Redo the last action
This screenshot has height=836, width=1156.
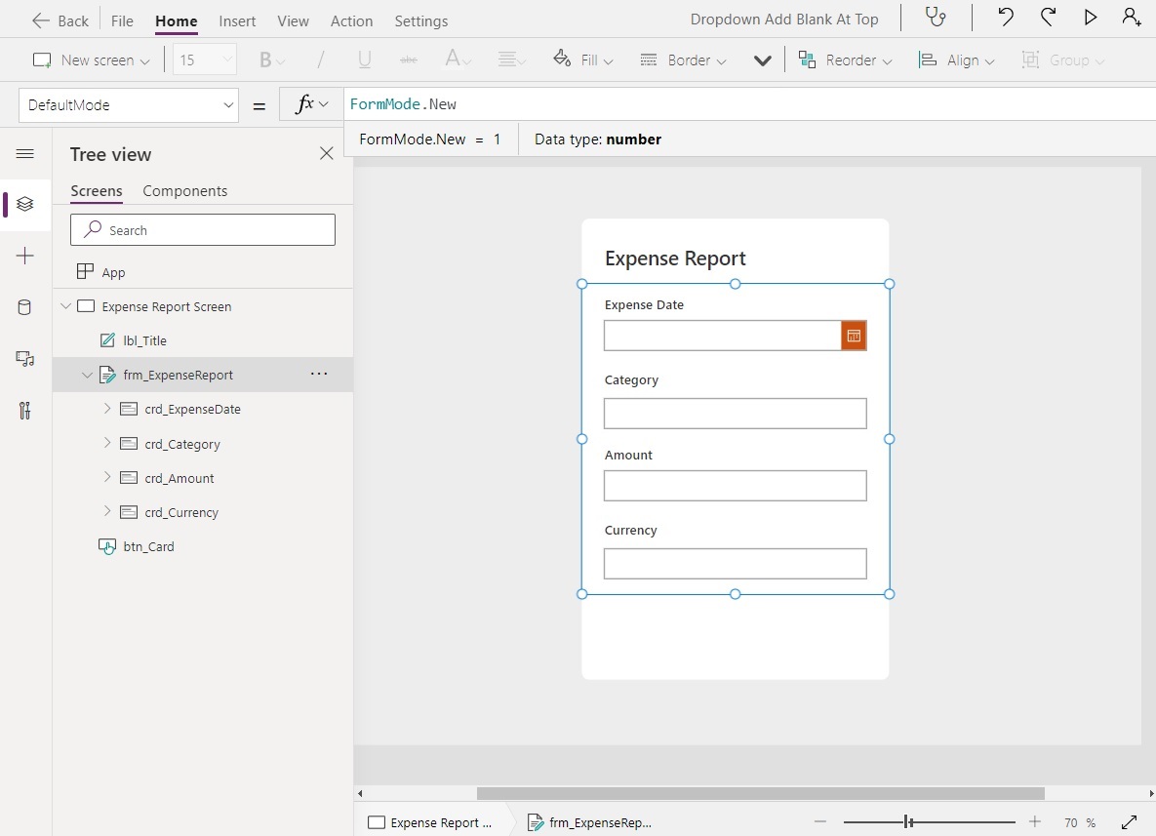(1048, 18)
